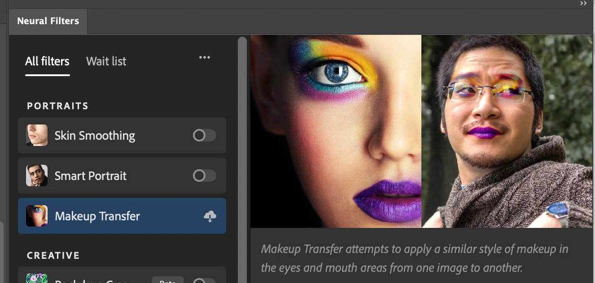Screen dimensions: 595x283
Task: Select the Makeup Transfer filter row
Action: tap(122, 216)
